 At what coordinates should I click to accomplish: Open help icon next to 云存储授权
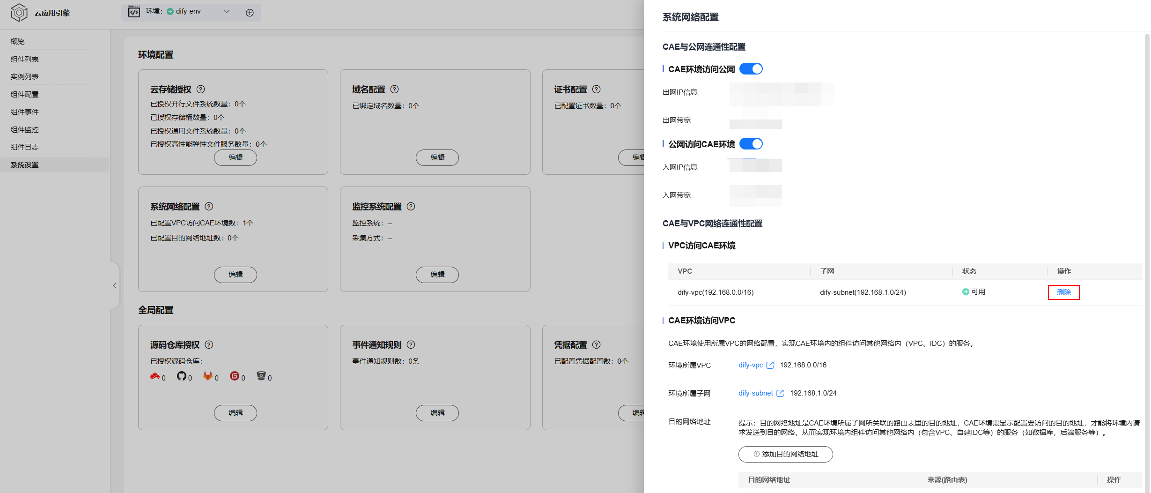(201, 89)
